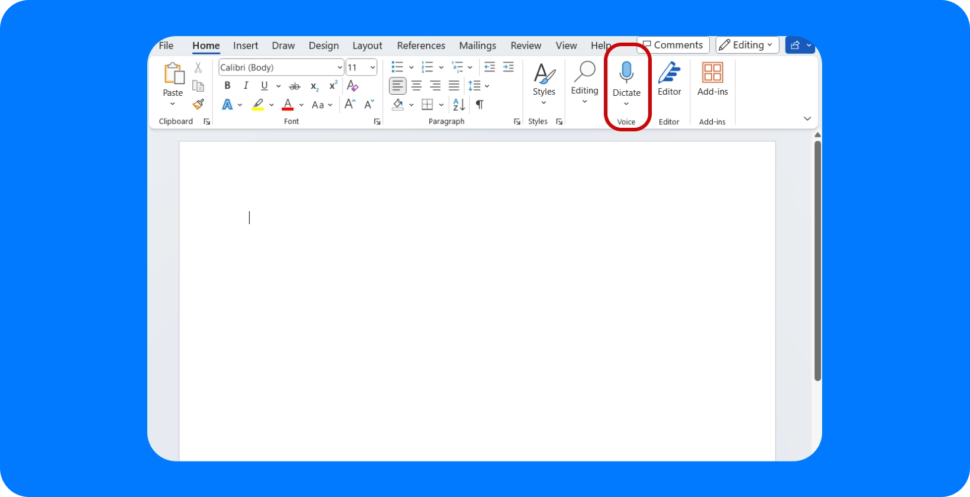Open Paragraph dialog launcher
The image size is (970, 497).
tap(517, 122)
